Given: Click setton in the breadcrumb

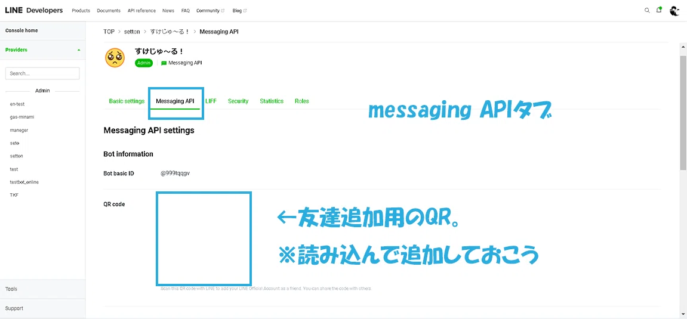Looking at the screenshot, I should tap(132, 32).
